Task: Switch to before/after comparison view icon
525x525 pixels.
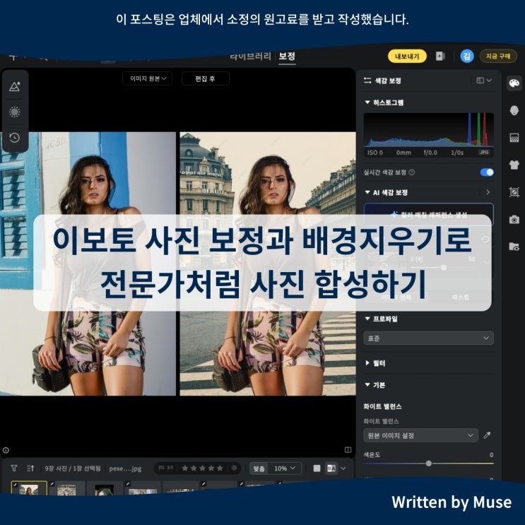Action: click(331, 468)
